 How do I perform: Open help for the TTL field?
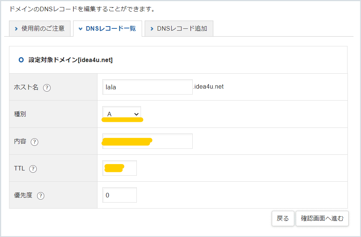33,169
